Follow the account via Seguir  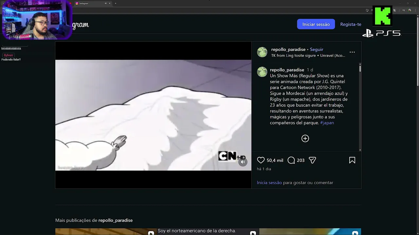tap(317, 49)
